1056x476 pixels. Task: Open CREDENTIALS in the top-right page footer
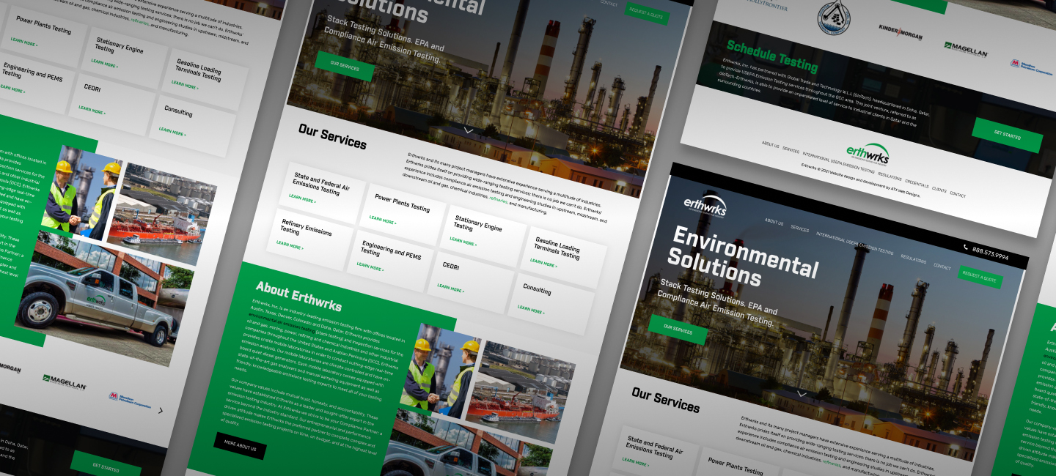(x=917, y=183)
